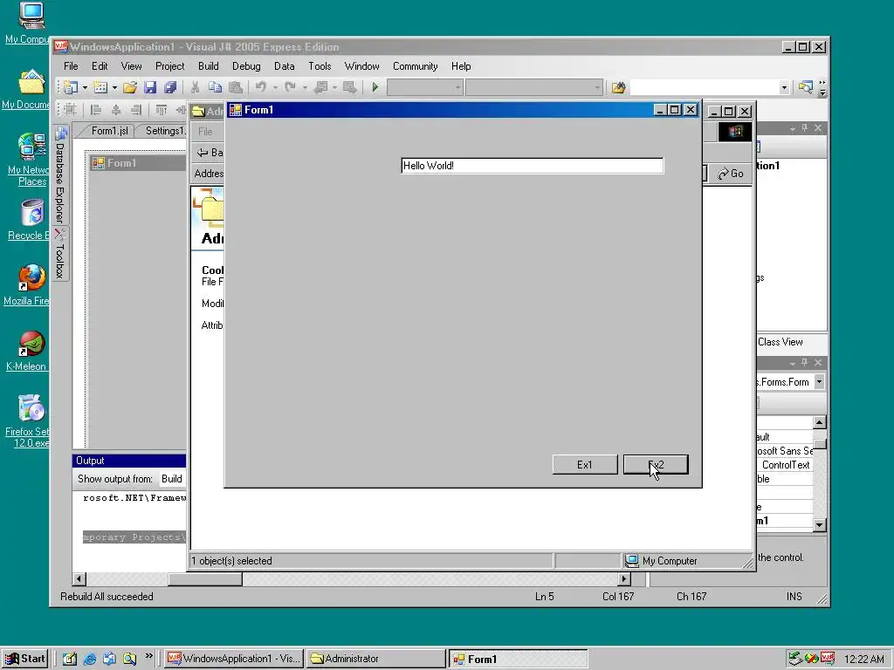This screenshot has width=894, height=670.
Task: Expand the New Project dropdown arrow
Action: (85, 87)
